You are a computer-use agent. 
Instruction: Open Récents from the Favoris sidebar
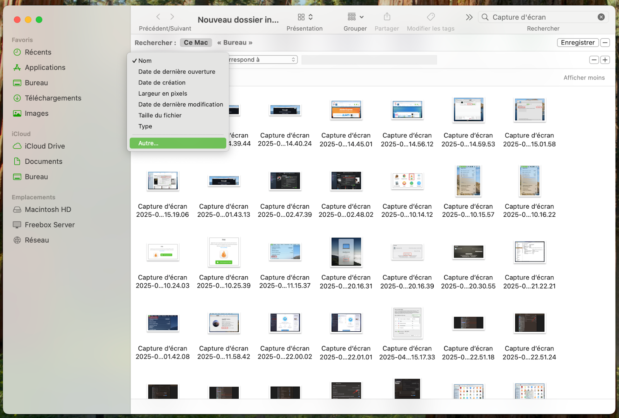coord(38,52)
